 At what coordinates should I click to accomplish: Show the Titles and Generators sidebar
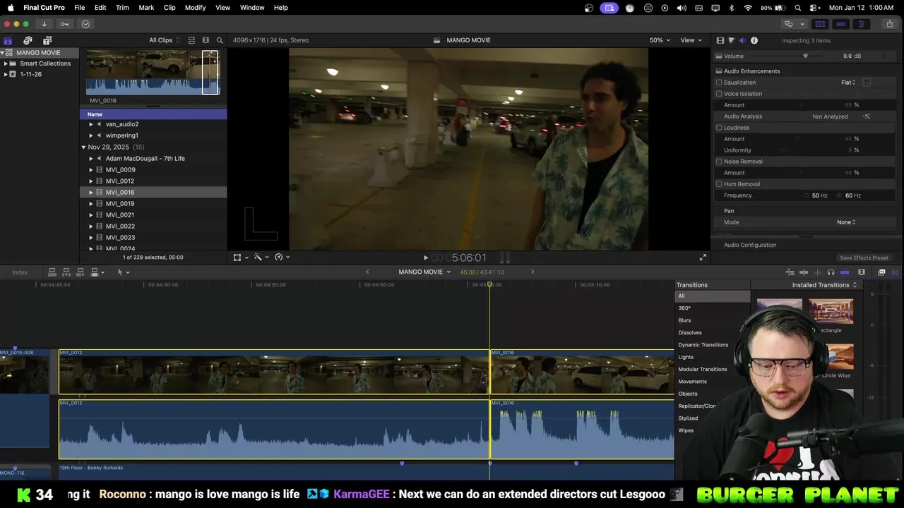(x=47, y=40)
